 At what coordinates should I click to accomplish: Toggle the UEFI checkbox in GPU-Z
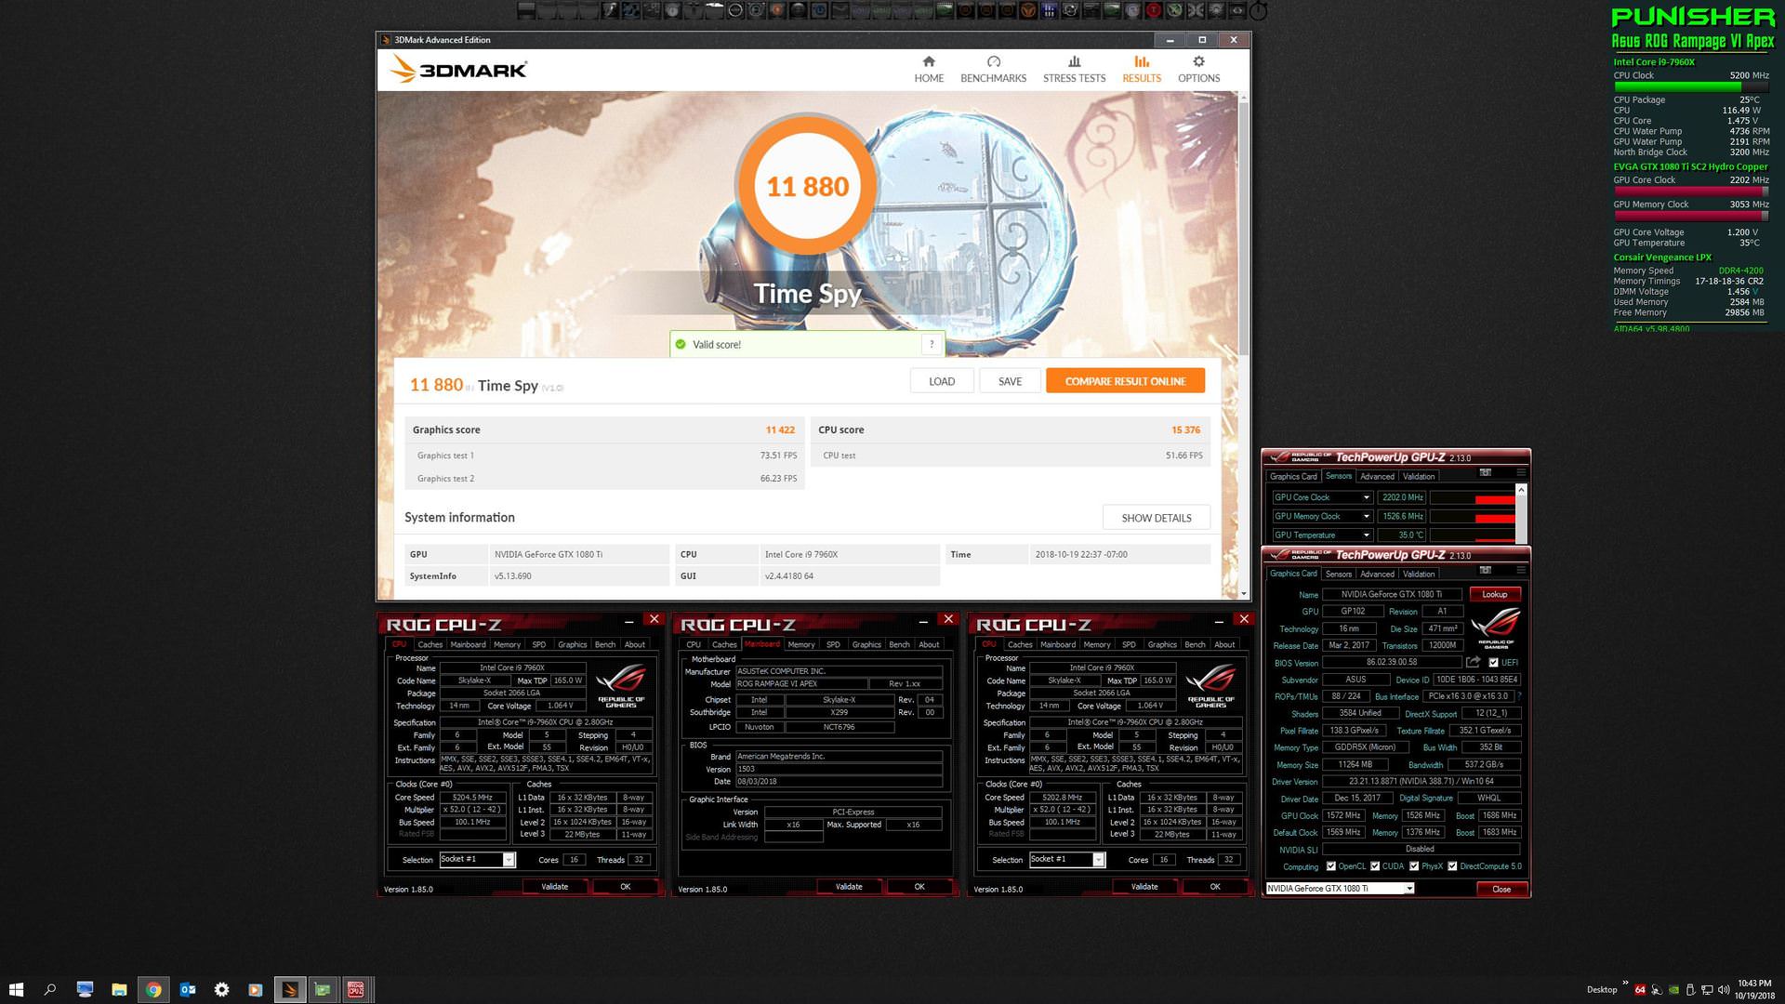point(1493,663)
